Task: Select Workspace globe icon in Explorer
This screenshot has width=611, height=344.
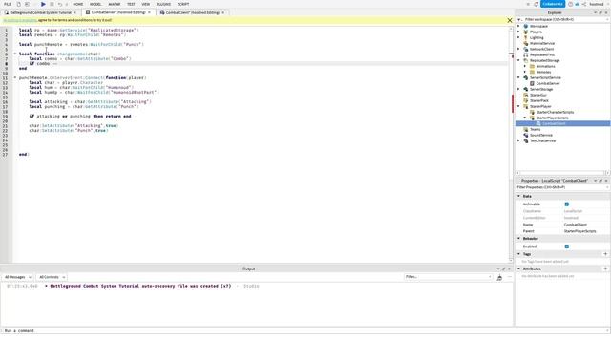Action: coord(526,26)
